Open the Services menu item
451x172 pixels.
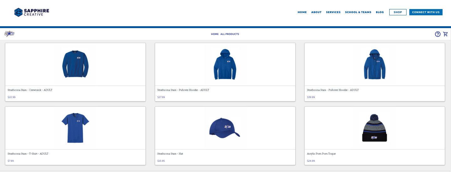point(333,12)
